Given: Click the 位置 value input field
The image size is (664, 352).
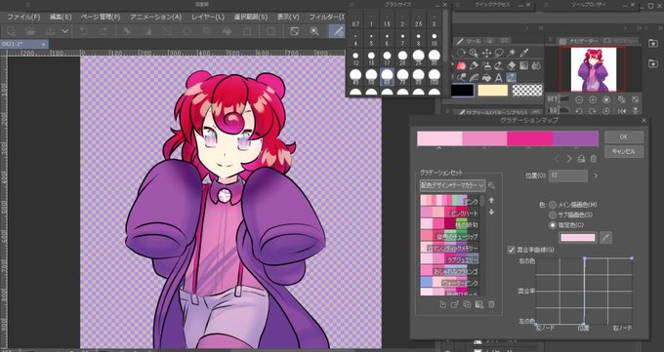Looking at the screenshot, I should click(568, 176).
